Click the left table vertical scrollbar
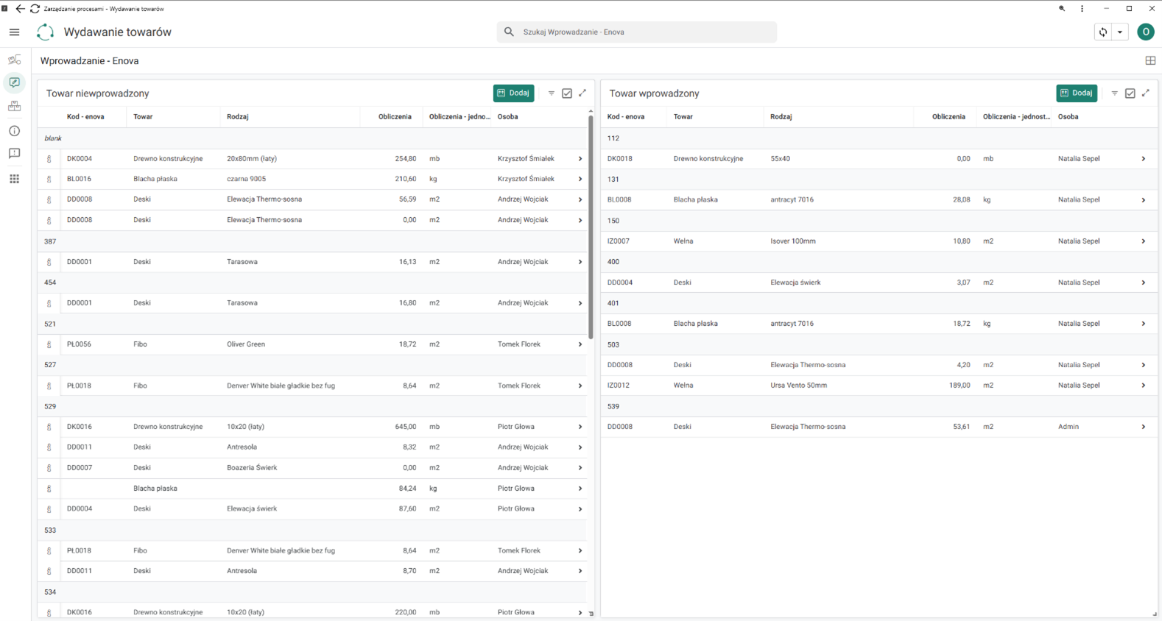1162x621 pixels. click(591, 226)
